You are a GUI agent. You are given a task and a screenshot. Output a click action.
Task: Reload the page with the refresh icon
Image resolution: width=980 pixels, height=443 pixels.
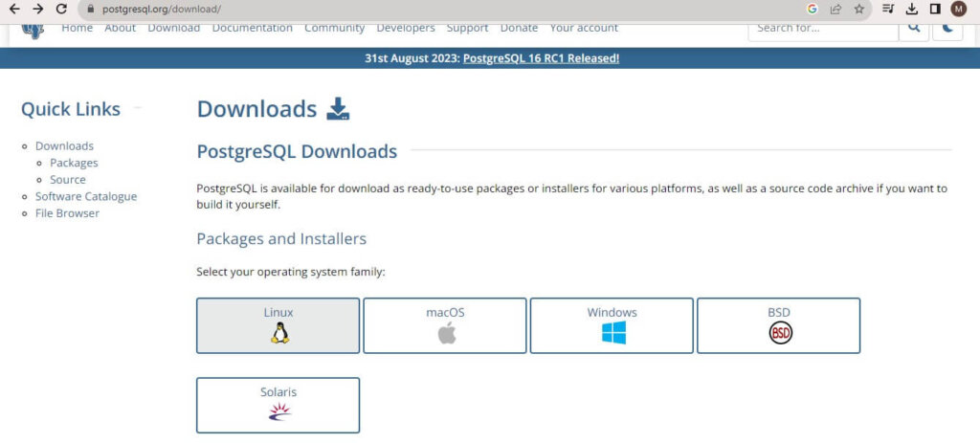[61, 9]
